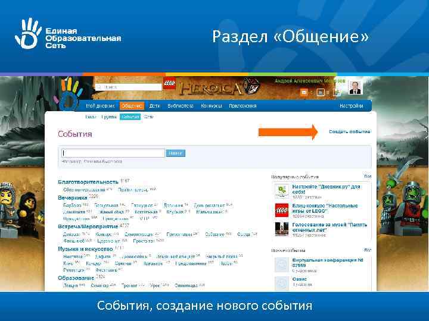This screenshot has height=321, width=429.
Task: Open the Приложения menu
Action: [243, 106]
